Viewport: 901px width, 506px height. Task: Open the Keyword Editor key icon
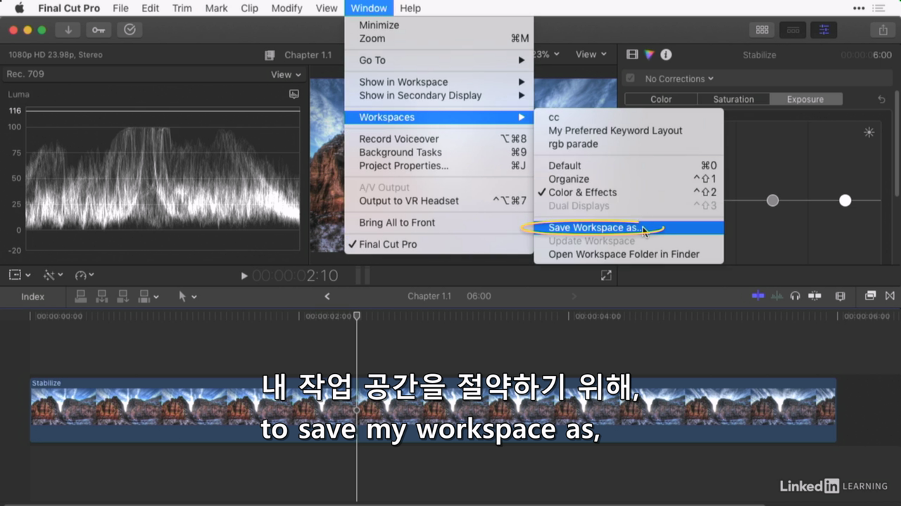pos(99,30)
